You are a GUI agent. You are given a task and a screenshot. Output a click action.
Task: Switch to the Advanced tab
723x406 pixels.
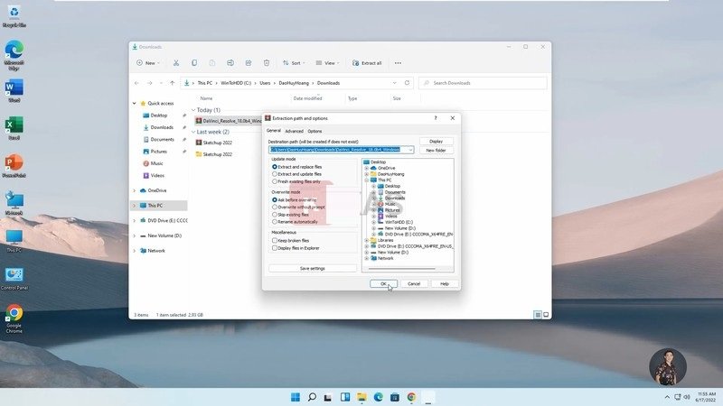[x=294, y=131]
